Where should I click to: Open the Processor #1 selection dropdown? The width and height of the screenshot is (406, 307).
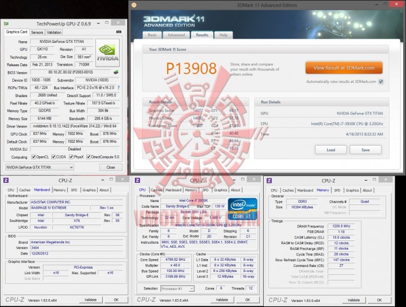tap(177, 288)
